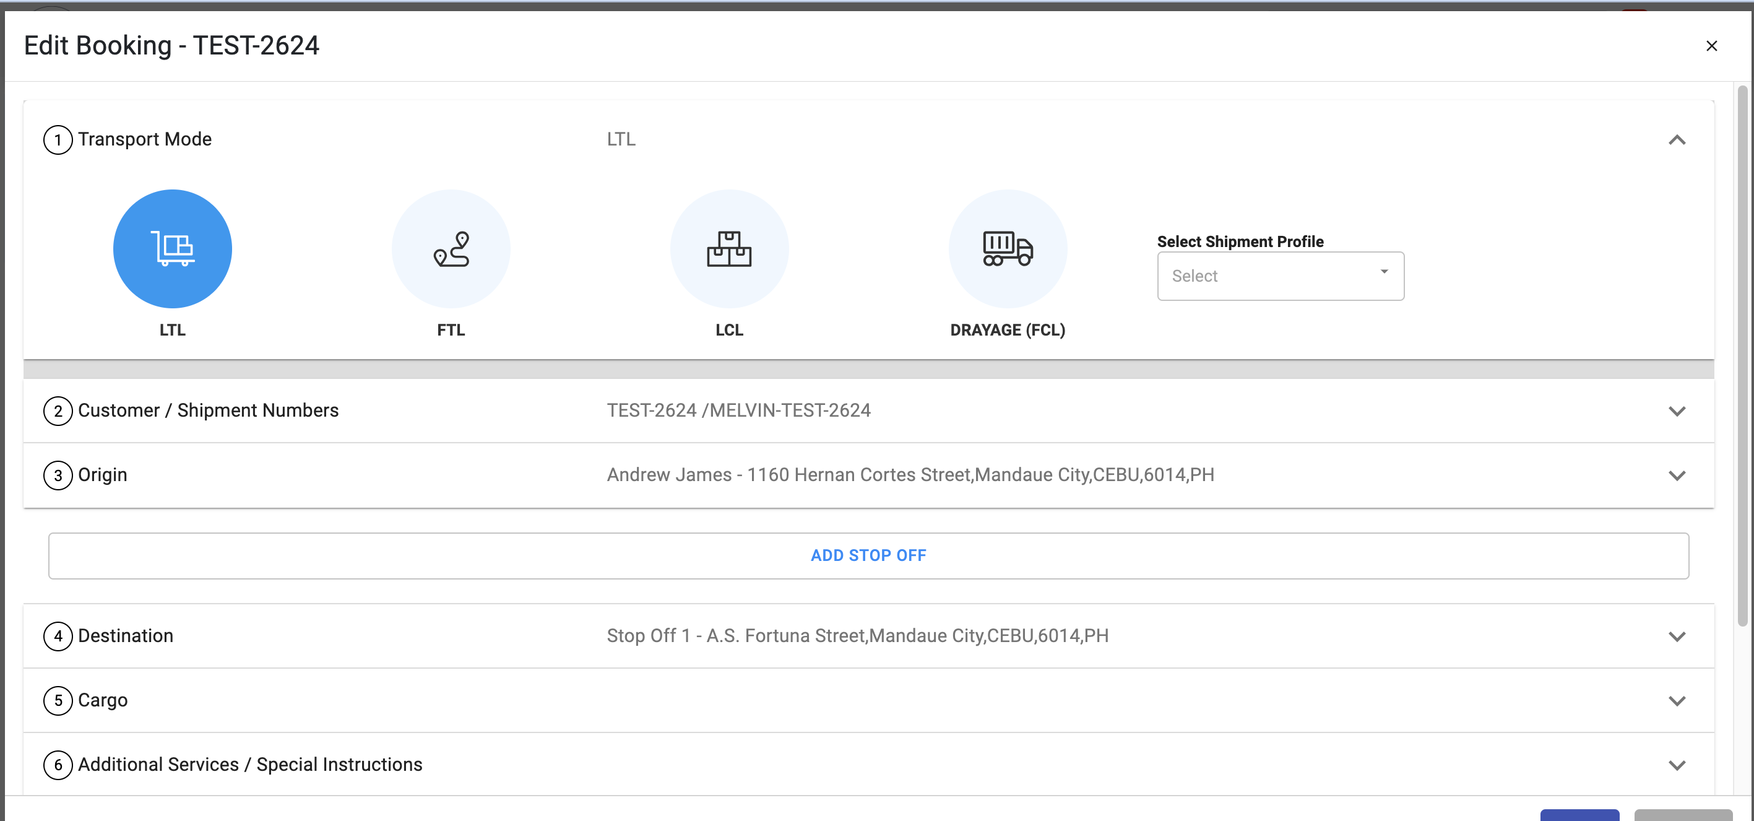1754x821 pixels.
Task: Click the Additional Services / Special Instructions heading
Action: click(250, 765)
